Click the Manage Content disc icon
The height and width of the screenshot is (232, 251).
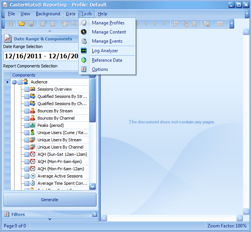(x=84, y=32)
